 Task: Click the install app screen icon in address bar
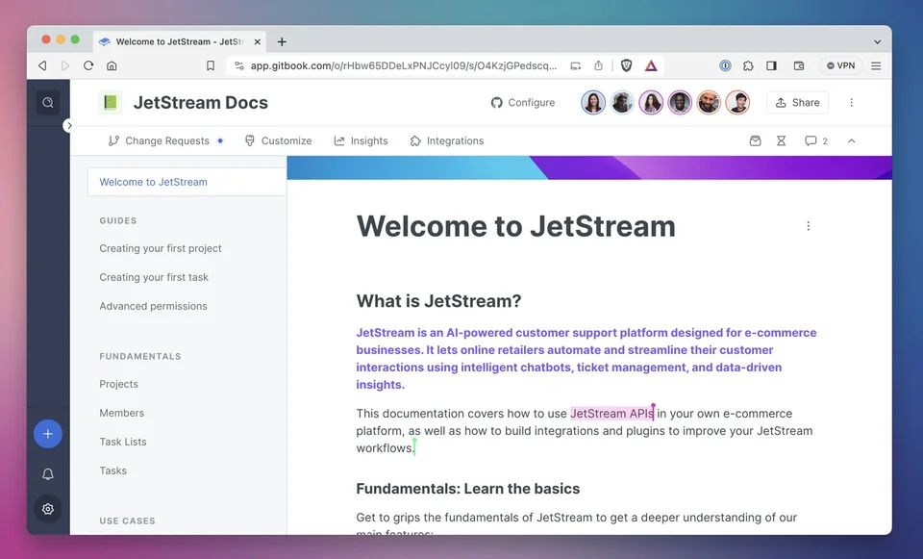tap(576, 65)
